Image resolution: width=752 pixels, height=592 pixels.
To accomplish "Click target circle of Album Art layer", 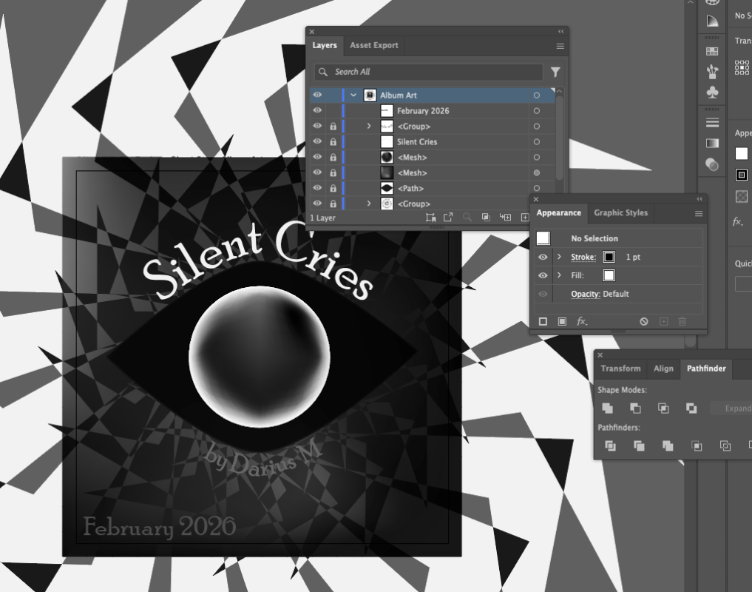I will click(x=537, y=95).
